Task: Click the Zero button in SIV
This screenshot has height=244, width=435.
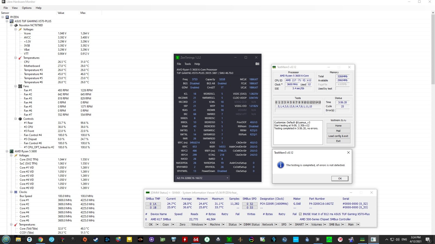Action: click(x=182, y=224)
